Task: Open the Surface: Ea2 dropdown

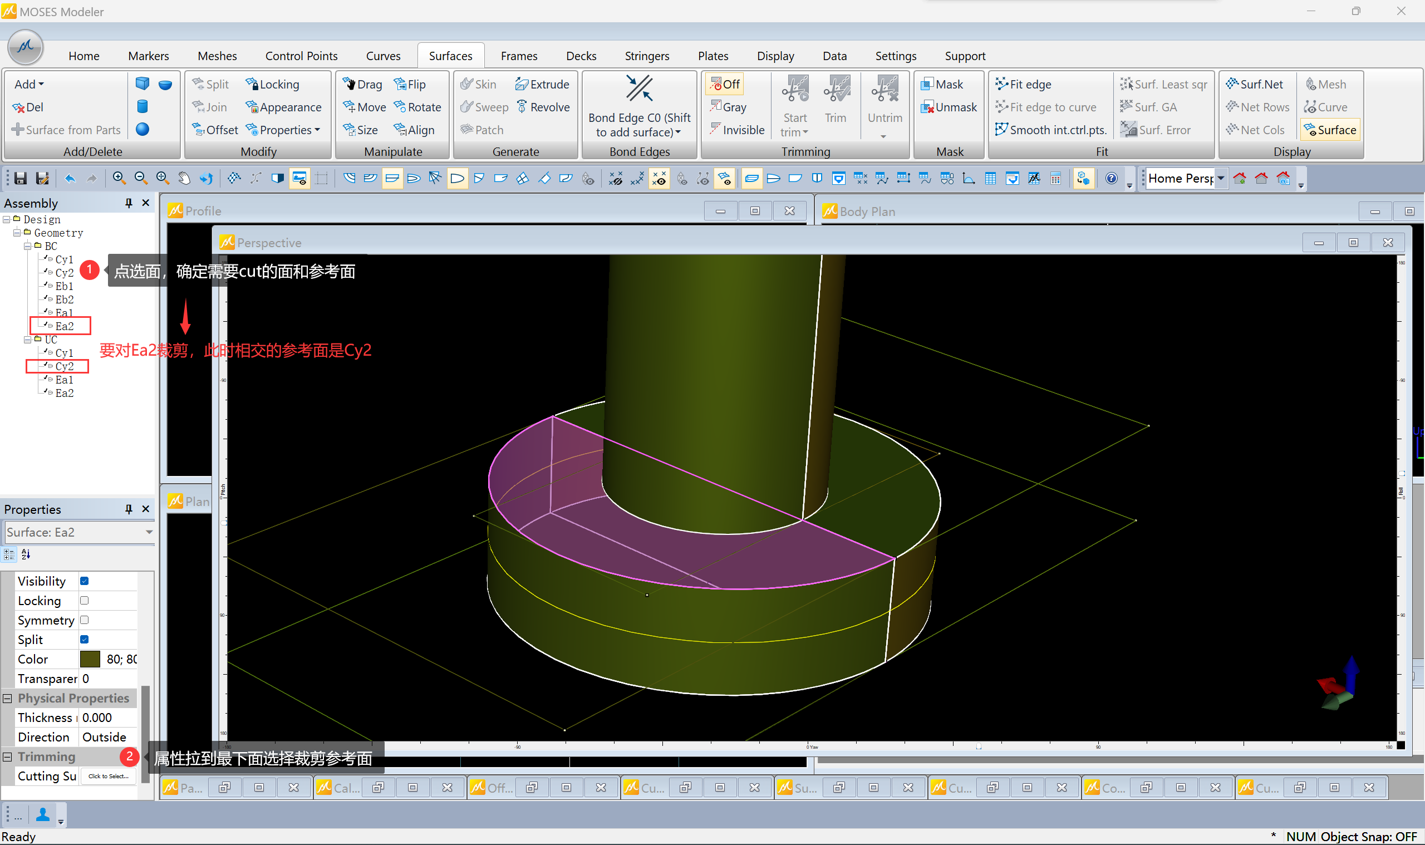Action: tap(149, 532)
